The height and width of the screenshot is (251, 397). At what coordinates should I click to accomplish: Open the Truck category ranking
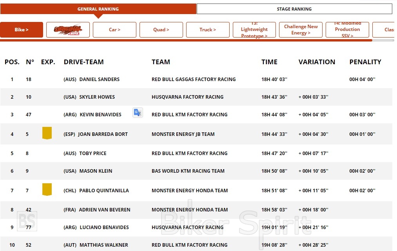(x=208, y=30)
